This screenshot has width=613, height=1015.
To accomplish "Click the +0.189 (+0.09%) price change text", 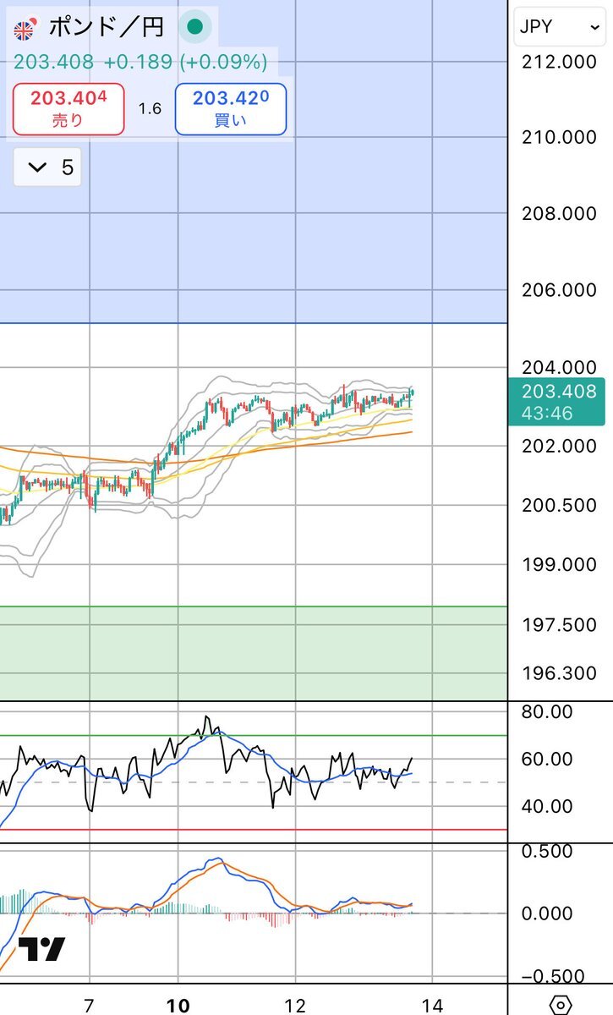I will point(185,62).
